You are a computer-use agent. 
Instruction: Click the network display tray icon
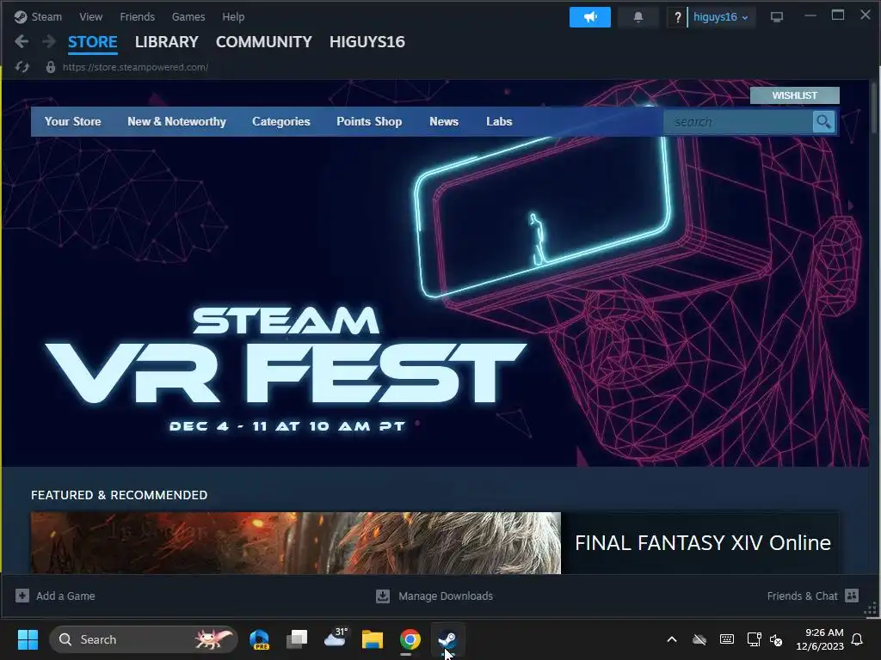click(754, 639)
